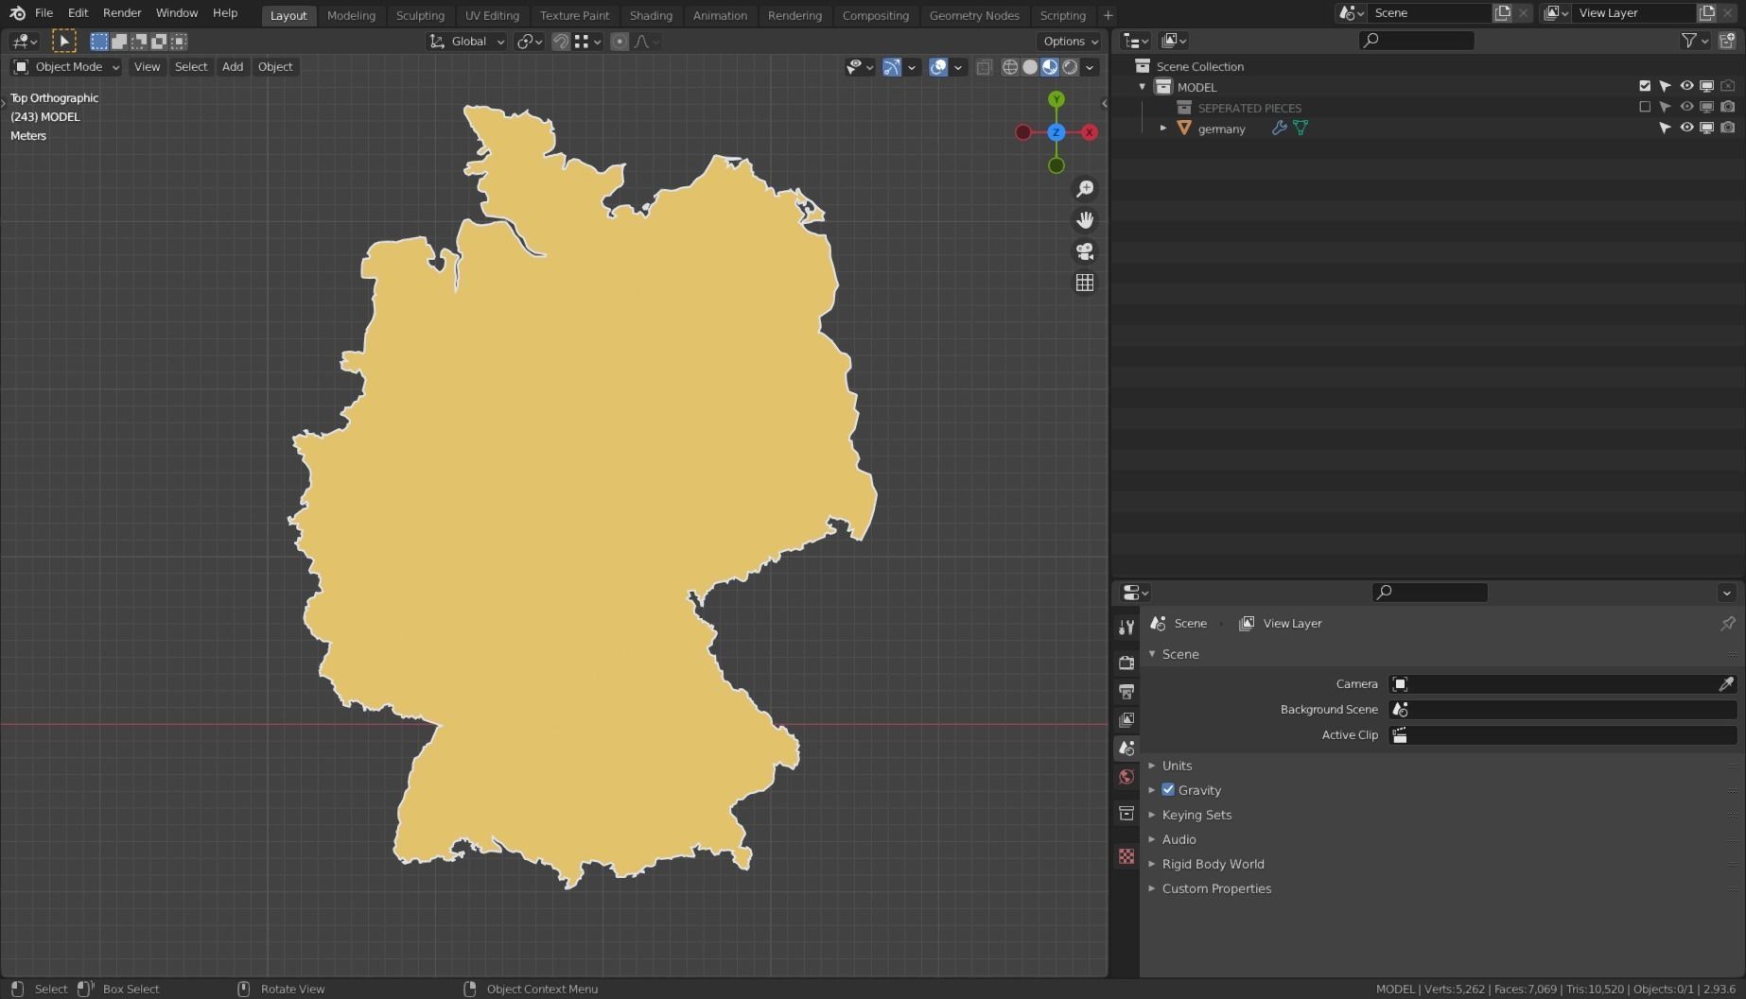The width and height of the screenshot is (1746, 999).
Task: Expand the Custom Properties panel
Action: click(x=1216, y=888)
